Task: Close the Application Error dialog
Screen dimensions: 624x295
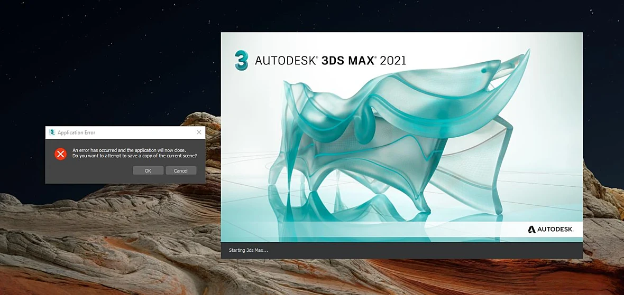Action: pos(199,132)
